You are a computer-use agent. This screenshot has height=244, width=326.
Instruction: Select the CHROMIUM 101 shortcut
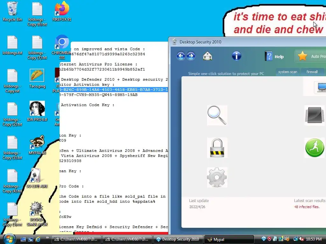(62, 47)
